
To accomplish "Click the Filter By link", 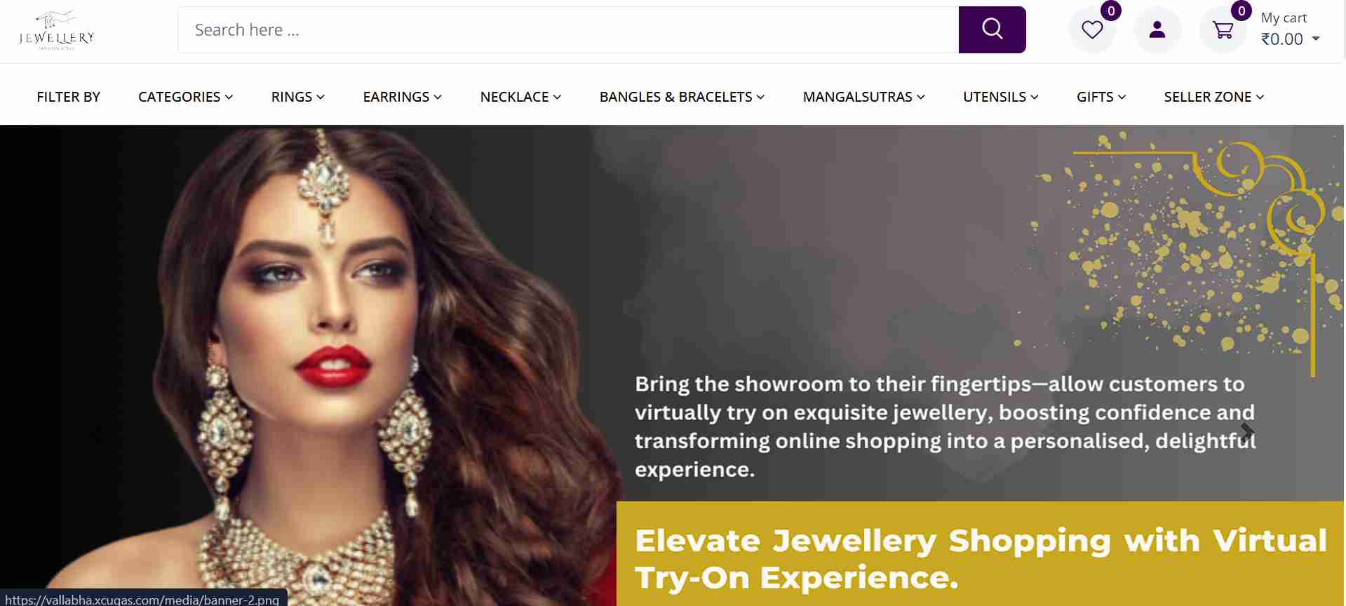I will [x=69, y=97].
